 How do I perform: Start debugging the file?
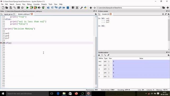48,8
